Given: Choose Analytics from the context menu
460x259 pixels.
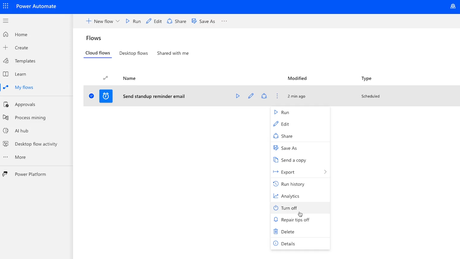Looking at the screenshot, I should (x=300, y=196).
